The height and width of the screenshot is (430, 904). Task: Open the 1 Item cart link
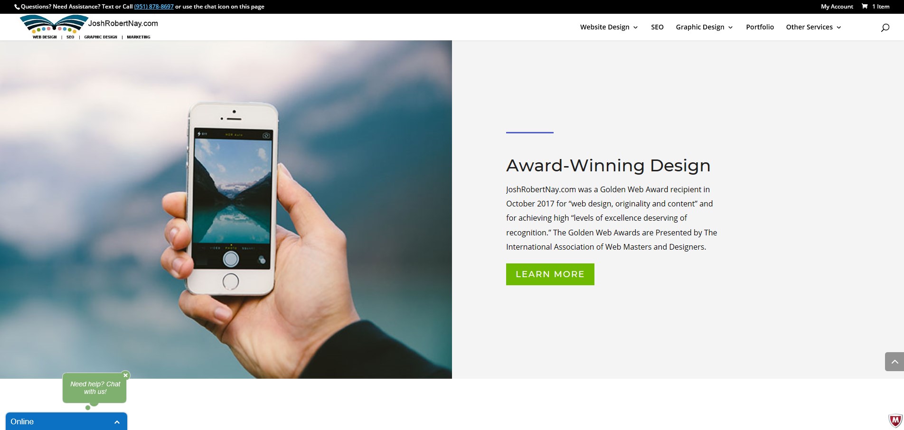tap(880, 7)
